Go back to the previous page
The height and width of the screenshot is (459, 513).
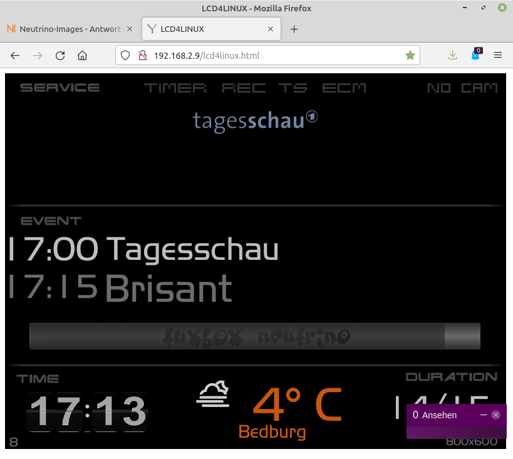(15, 55)
